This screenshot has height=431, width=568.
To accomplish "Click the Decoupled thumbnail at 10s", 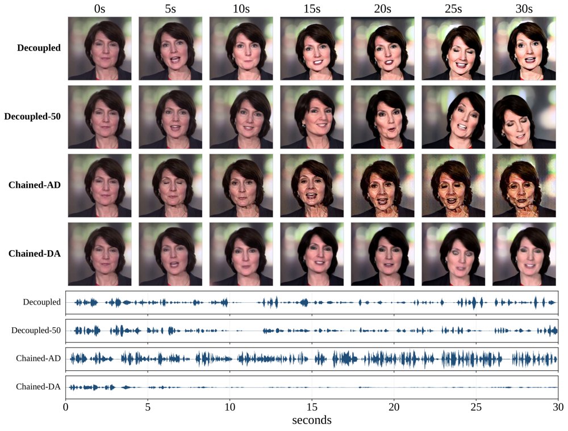I will [x=241, y=48].
